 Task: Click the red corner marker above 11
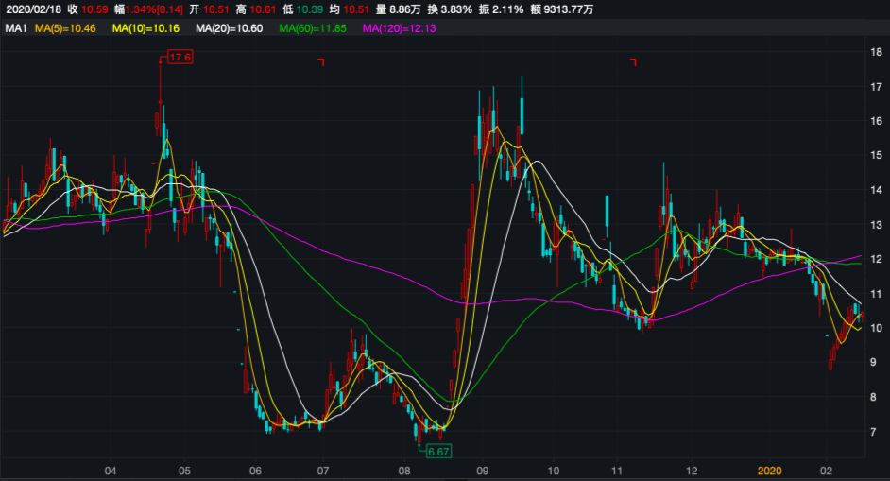tap(633, 61)
